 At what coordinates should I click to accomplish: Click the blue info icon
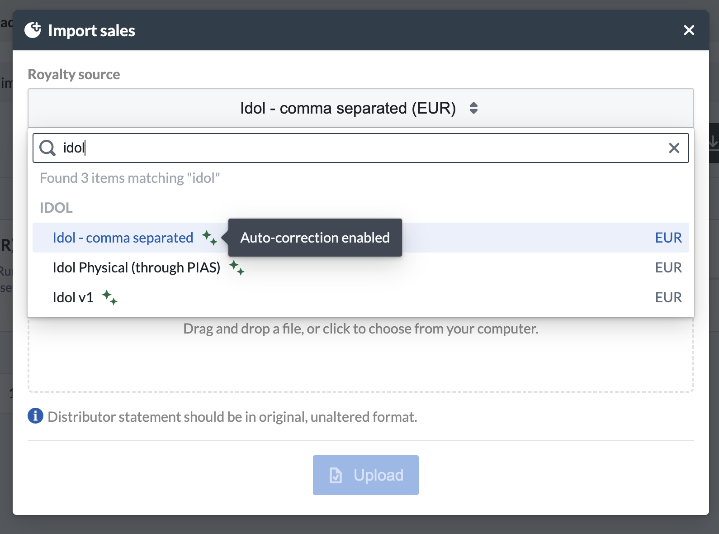(35, 415)
